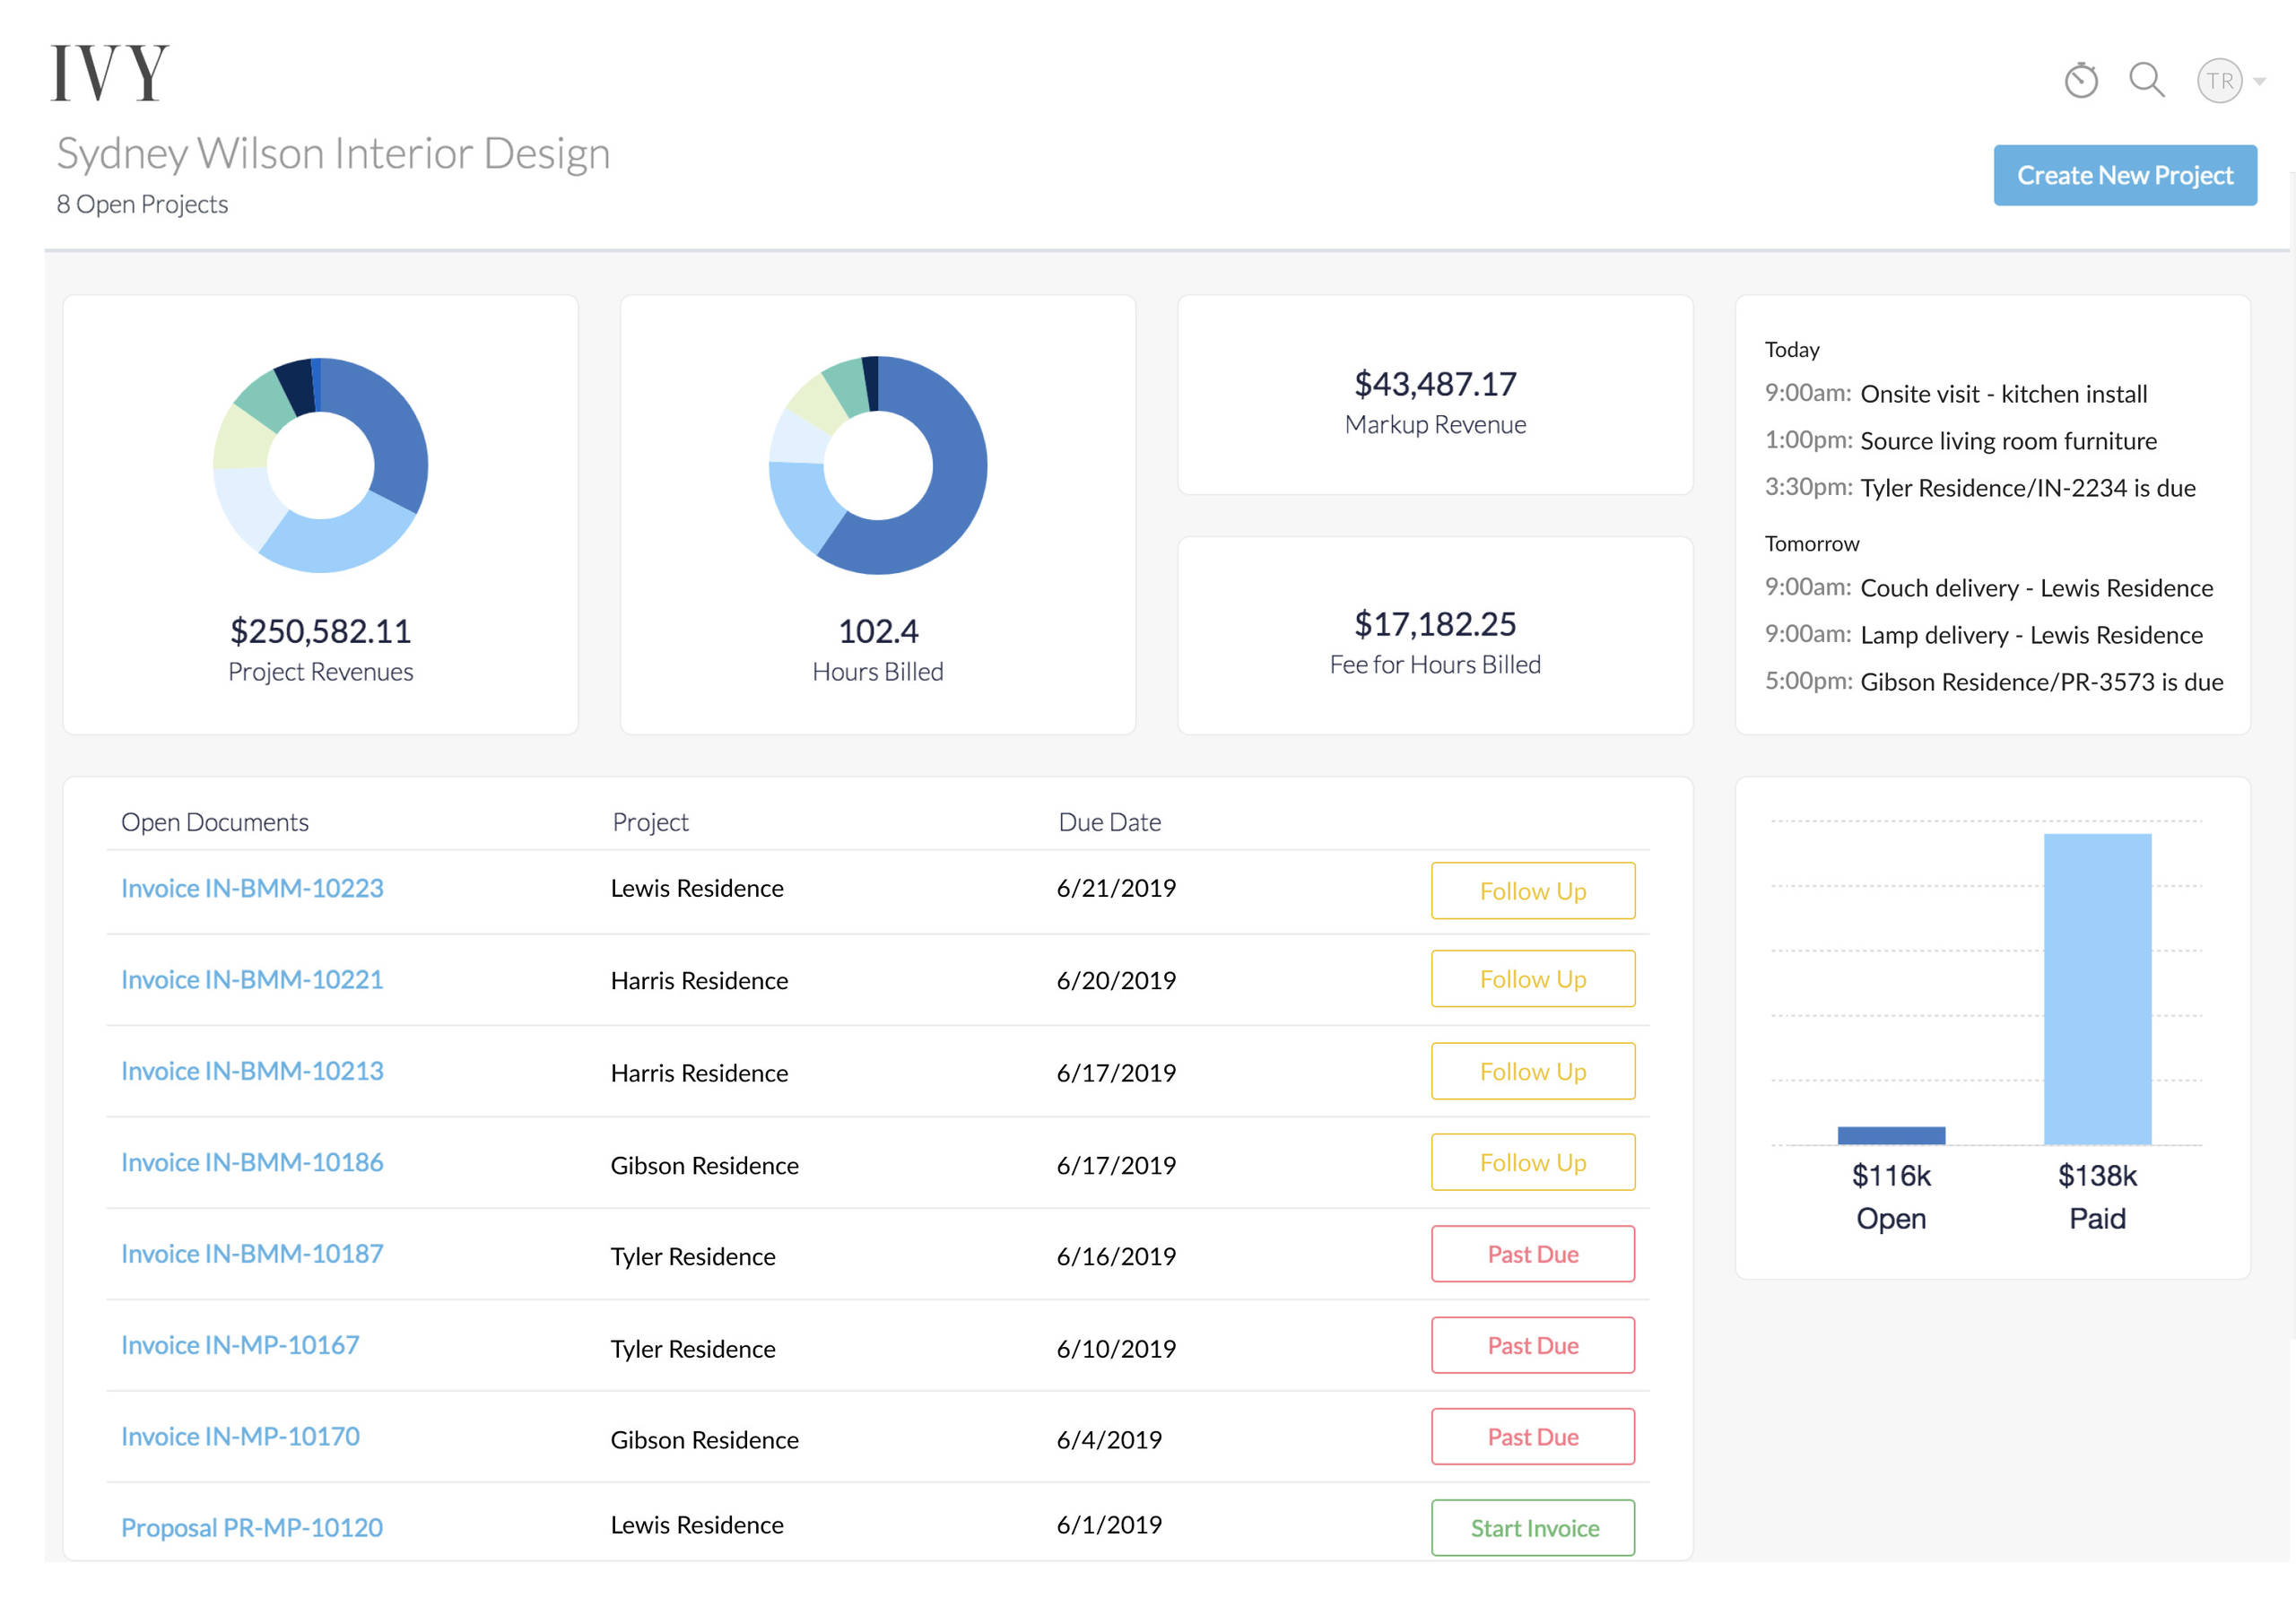Click the timer stopwatch icon
The width and height of the screenshot is (2296, 1607).
click(x=2080, y=80)
